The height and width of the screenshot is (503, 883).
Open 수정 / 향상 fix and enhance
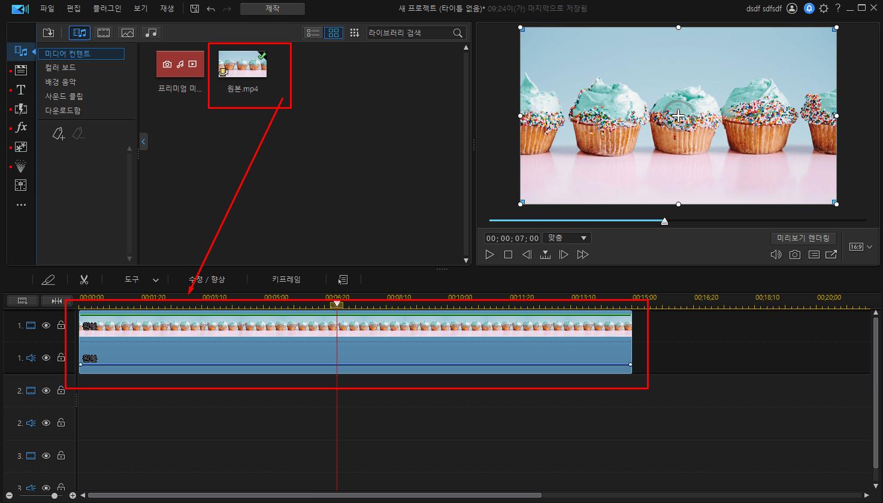(207, 279)
